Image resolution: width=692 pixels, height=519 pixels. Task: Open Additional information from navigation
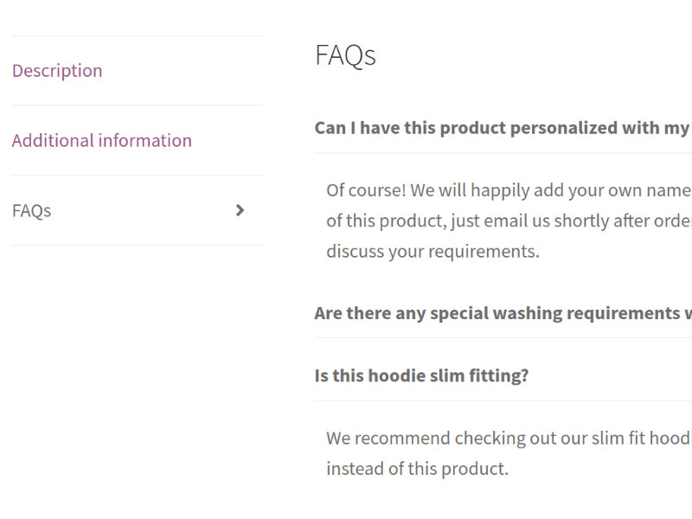click(x=103, y=140)
